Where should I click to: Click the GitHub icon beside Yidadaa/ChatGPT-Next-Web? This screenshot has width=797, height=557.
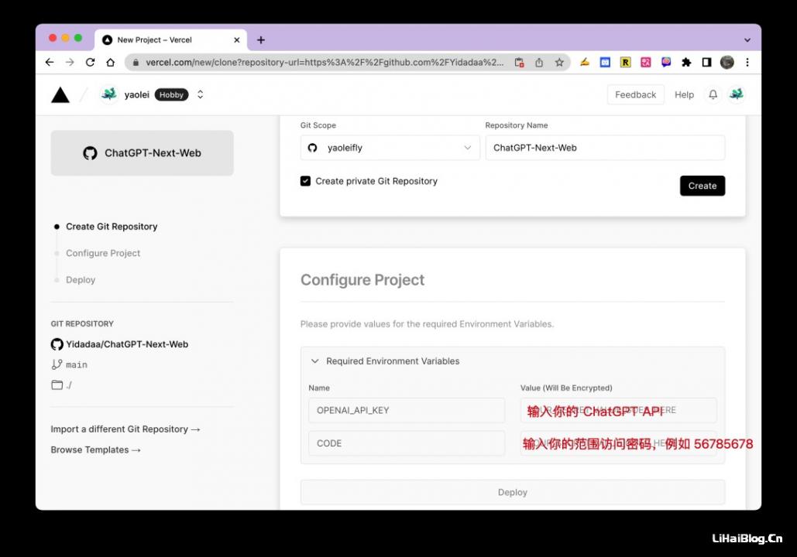57,344
